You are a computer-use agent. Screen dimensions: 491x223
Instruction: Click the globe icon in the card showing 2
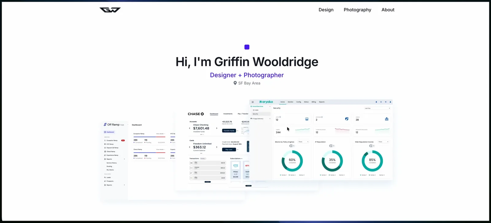point(346,119)
